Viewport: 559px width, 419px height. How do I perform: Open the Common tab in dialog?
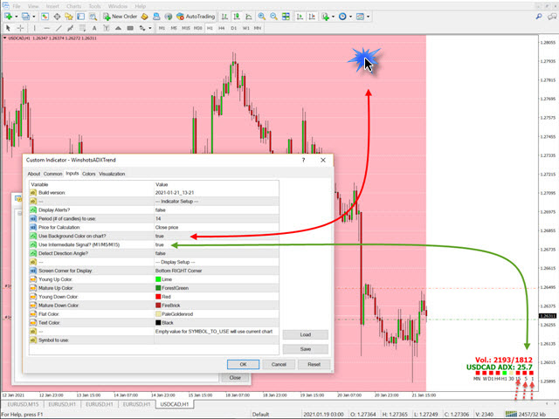pos(52,174)
